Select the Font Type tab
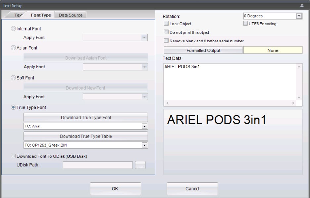 click(41, 15)
